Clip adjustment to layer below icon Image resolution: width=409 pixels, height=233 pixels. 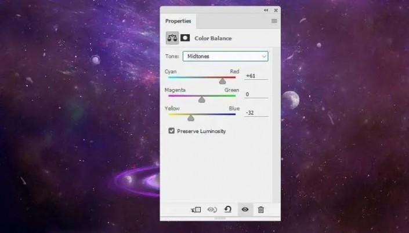[196, 210]
